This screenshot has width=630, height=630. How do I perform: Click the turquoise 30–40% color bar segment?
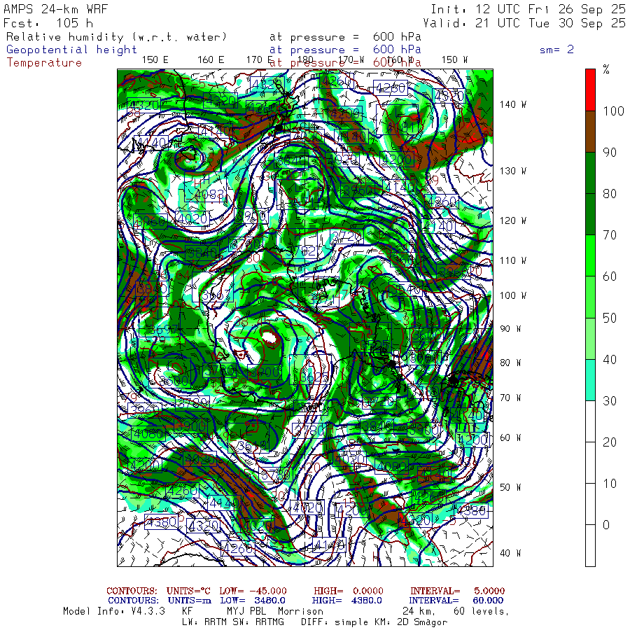pos(590,379)
